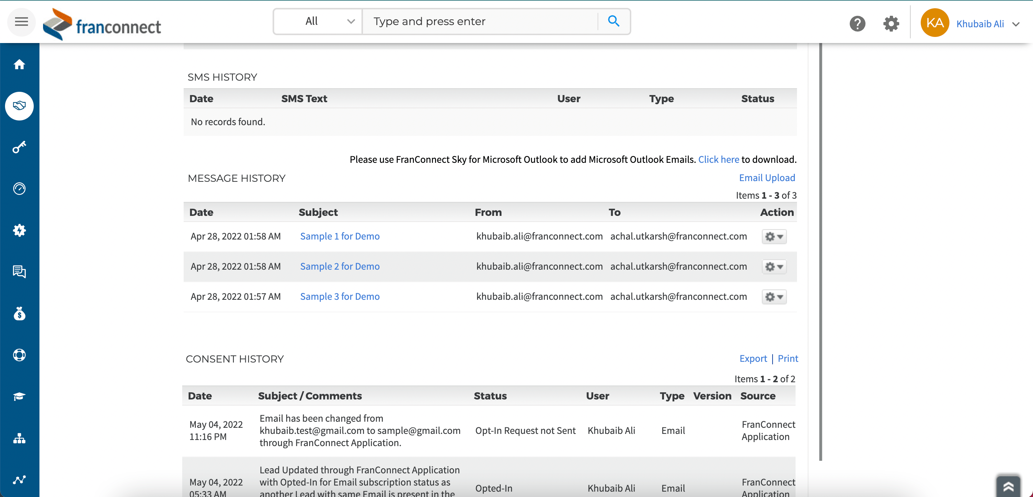The width and height of the screenshot is (1033, 497).
Task: Click the search magnifier icon
Action: (x=614, y=21)
